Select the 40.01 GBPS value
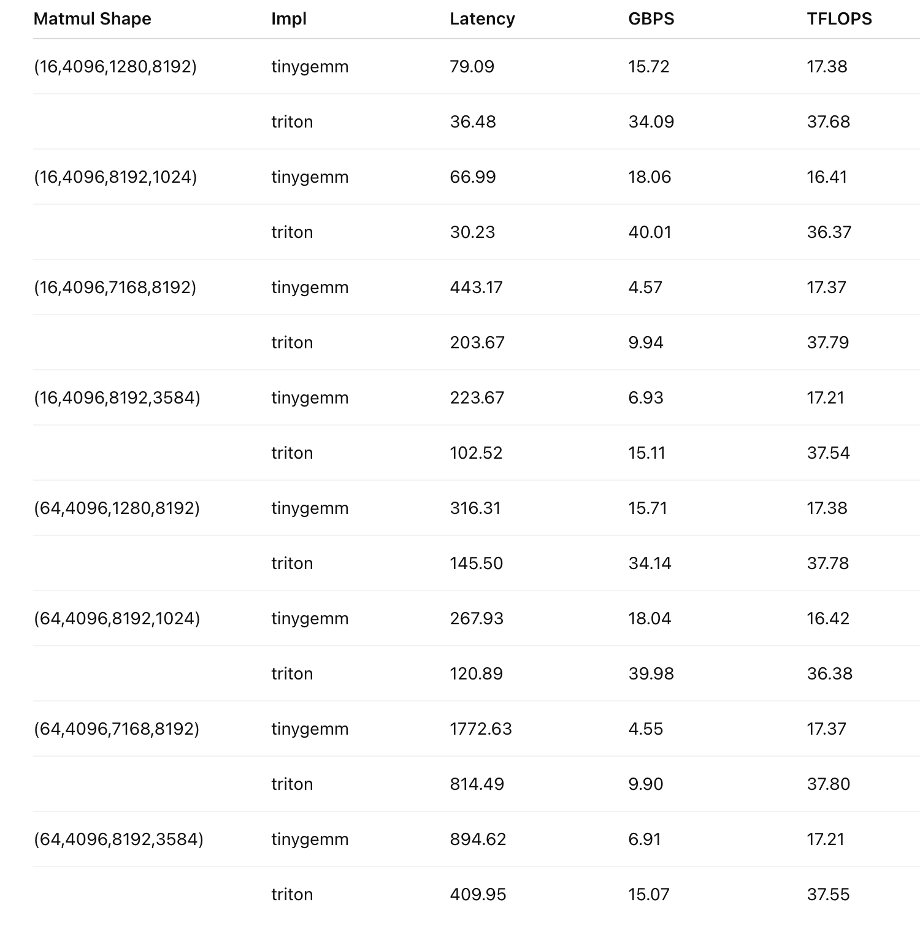Screen dimensions: 920x926 pos(650,232)
